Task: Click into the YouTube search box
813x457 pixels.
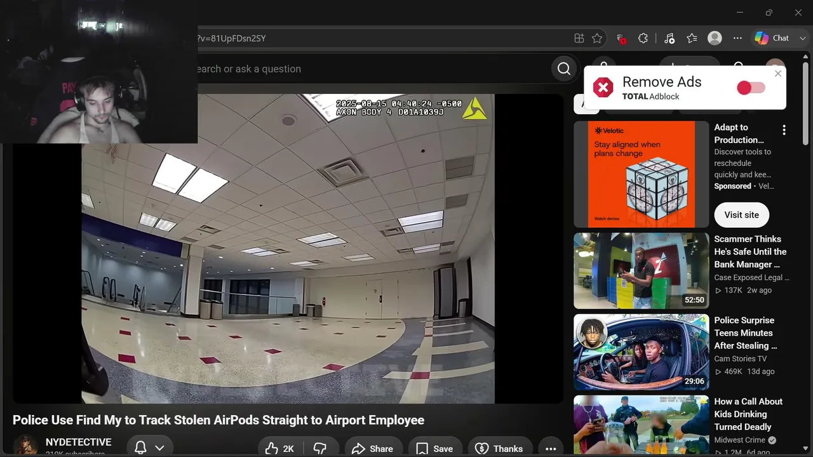Action: click(x=373, y=69)
